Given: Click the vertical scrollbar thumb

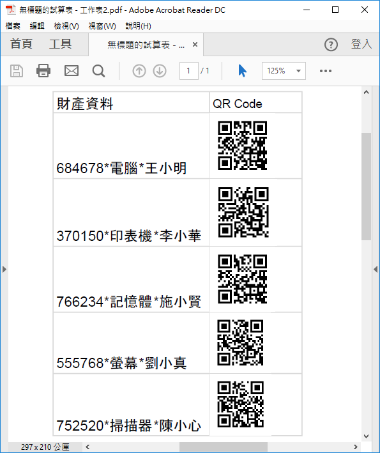Looking at the screenshot, I should (x=366, y=187).
